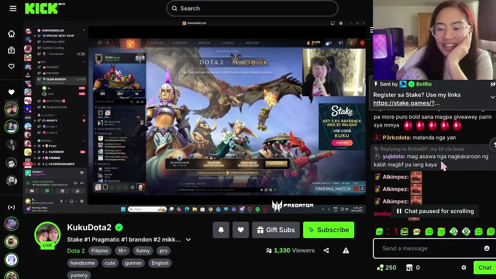Viewport: 496px width, 279px height.
Task: Click yujidoto's username in chat
Action: point(393,157)
